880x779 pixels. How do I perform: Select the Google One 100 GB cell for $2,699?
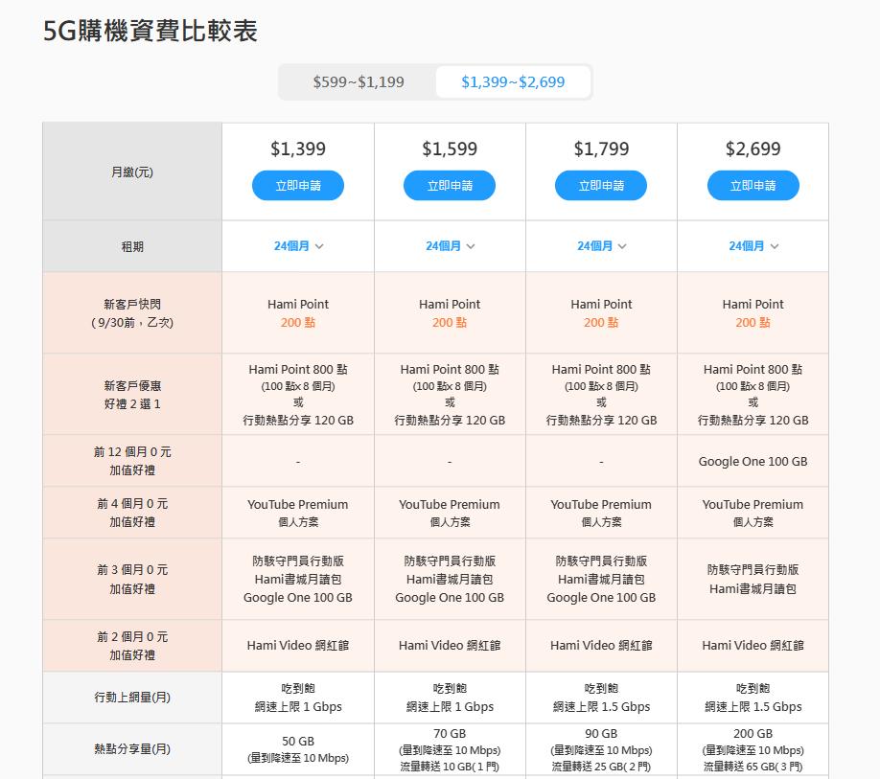pos(753,461)
